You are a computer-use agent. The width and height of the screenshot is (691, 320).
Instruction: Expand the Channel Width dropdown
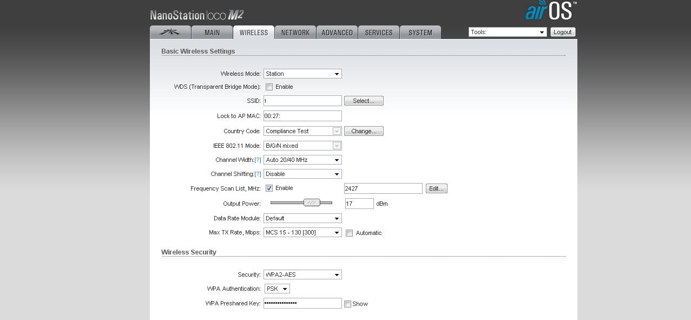pos(302,160)
